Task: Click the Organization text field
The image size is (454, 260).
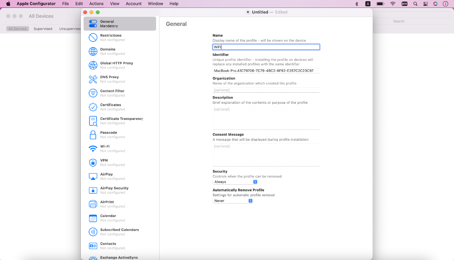Action: click(x=266, y=90)
